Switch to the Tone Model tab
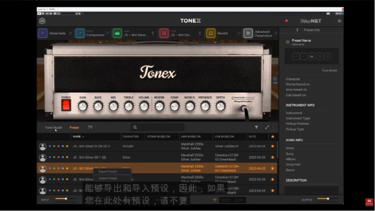The height and width of the screenshot is (211, 375). click(x=53, y=127)
